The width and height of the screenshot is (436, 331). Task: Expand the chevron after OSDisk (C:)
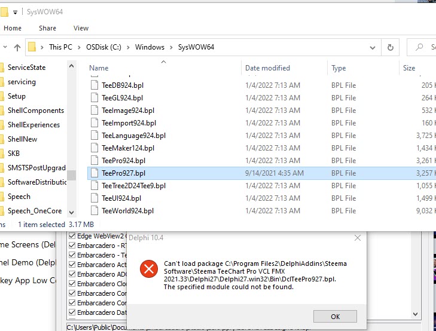[128, 47]
